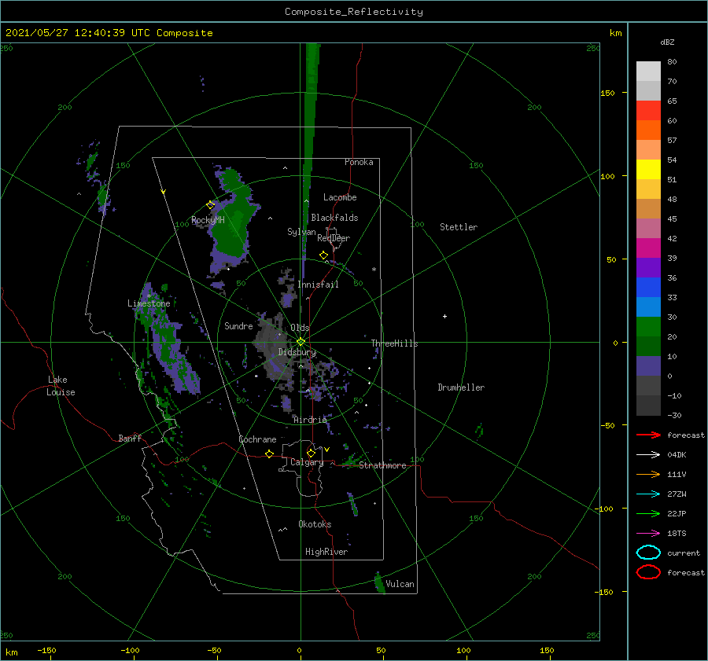708x661 pixels.
Task: Click the Lake Louise label
Action: [61, 386]
